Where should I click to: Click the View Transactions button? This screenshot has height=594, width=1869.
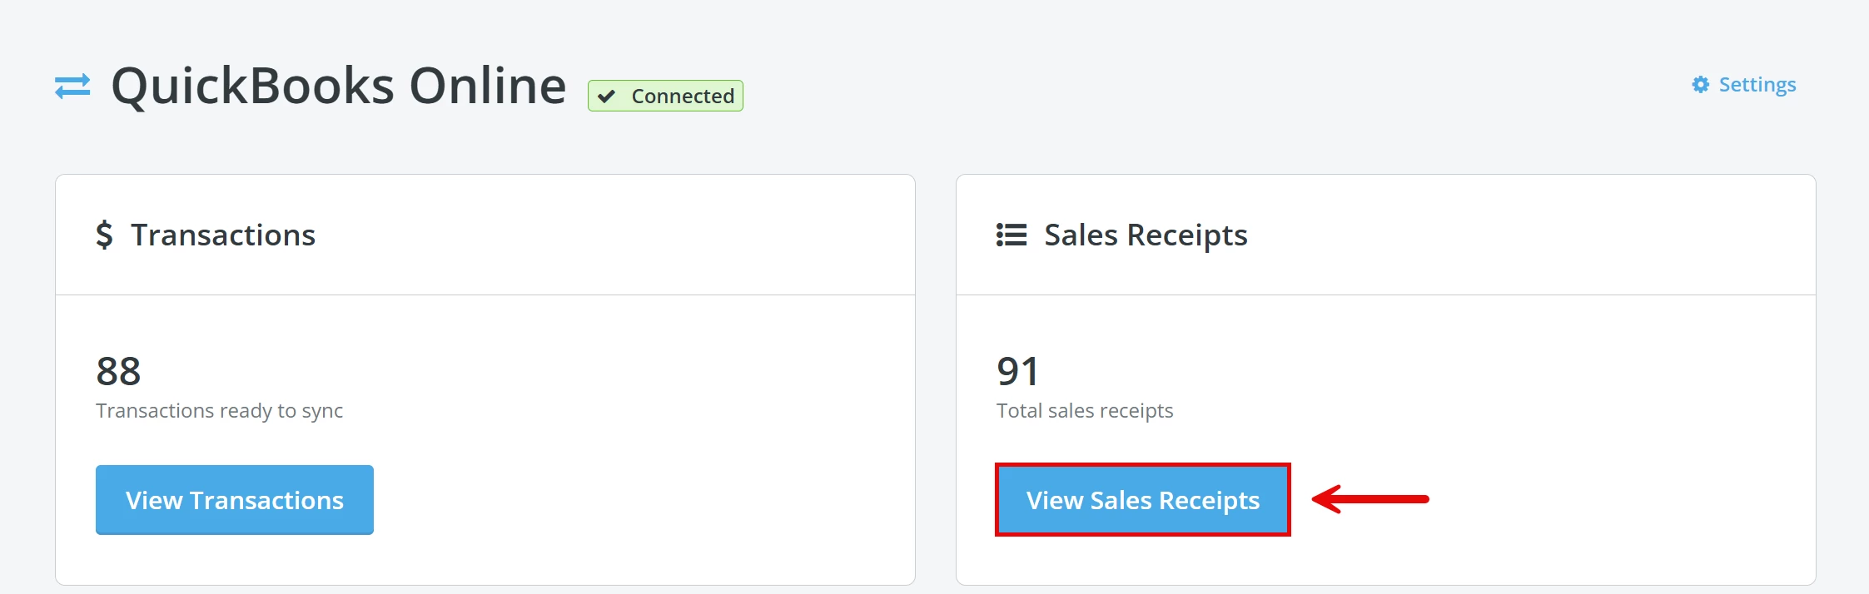pyautogui.click(x=234, y=500)
